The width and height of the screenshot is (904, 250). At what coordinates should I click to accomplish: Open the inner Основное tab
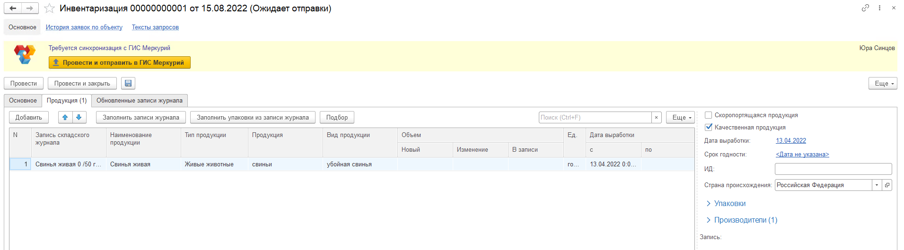pos(23,100)
